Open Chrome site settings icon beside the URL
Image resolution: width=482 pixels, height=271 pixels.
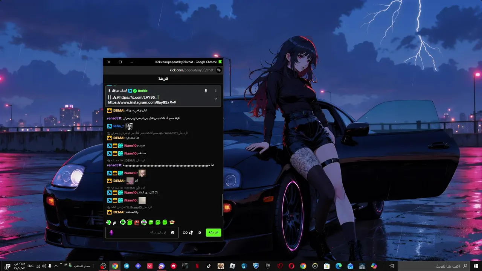[x=219, y=70]
